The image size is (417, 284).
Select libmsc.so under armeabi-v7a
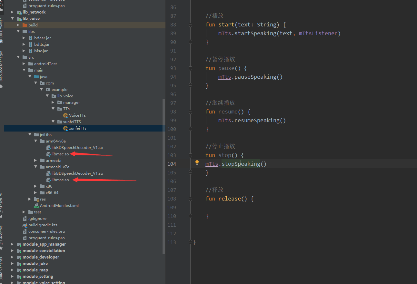tap(60, 180)
